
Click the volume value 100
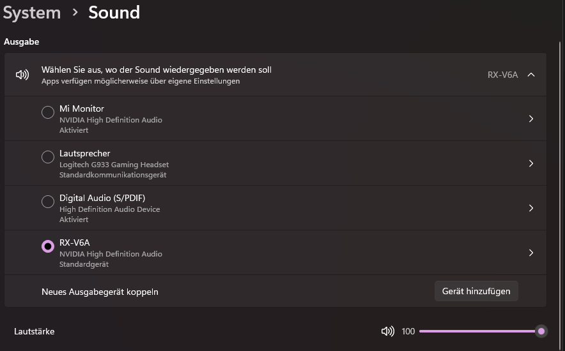coord(408,331)
